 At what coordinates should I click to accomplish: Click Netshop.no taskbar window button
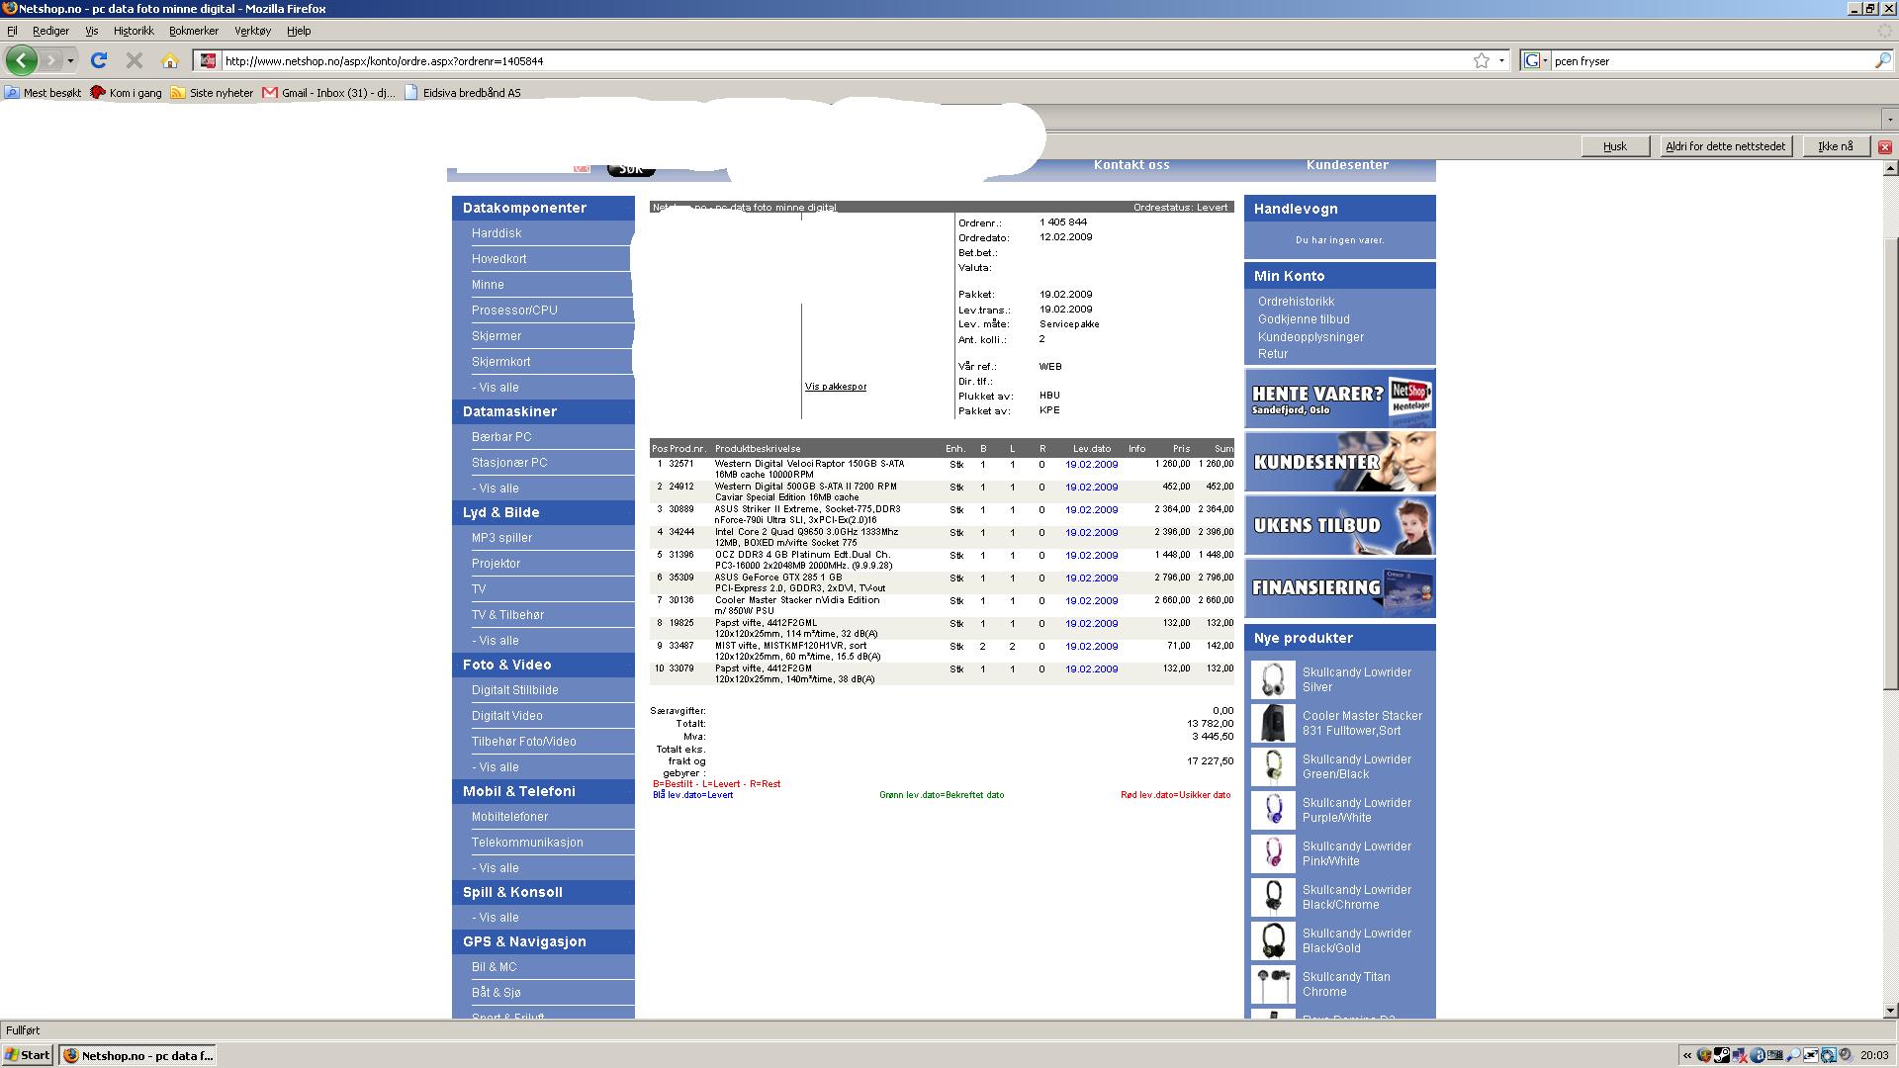tap(137, 1055)
